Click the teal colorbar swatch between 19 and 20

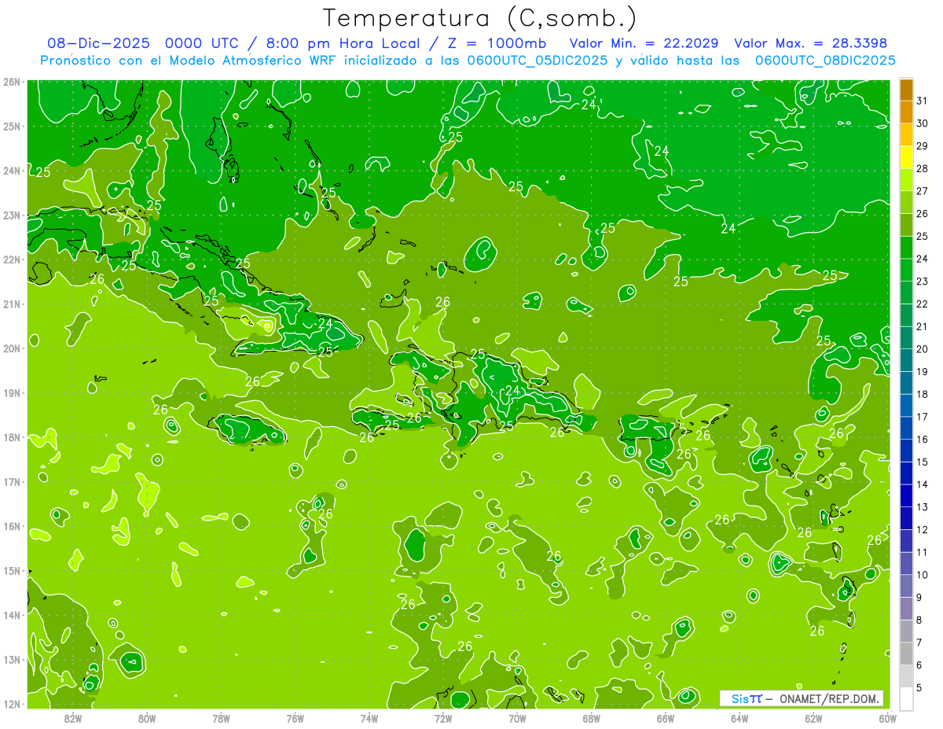[x=906, y=360]
